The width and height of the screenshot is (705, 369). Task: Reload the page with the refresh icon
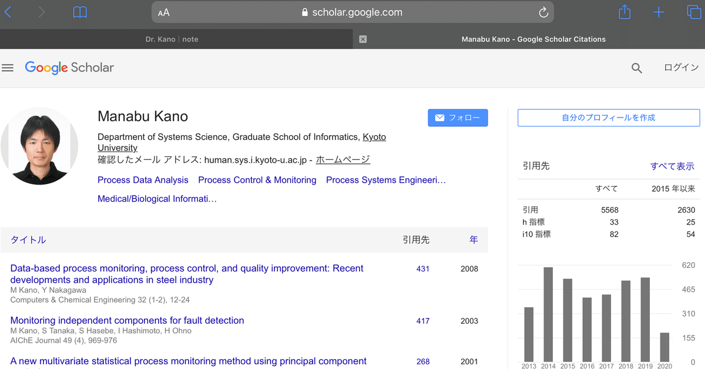pyautogui.click(x=543, y=12)
